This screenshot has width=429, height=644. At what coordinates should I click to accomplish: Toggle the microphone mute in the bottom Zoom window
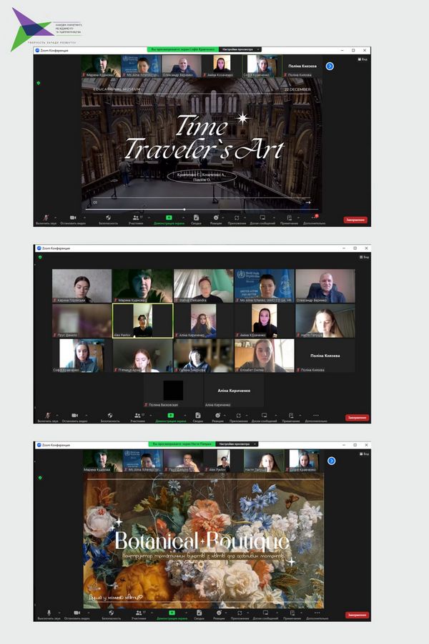(x=47, y=613)
